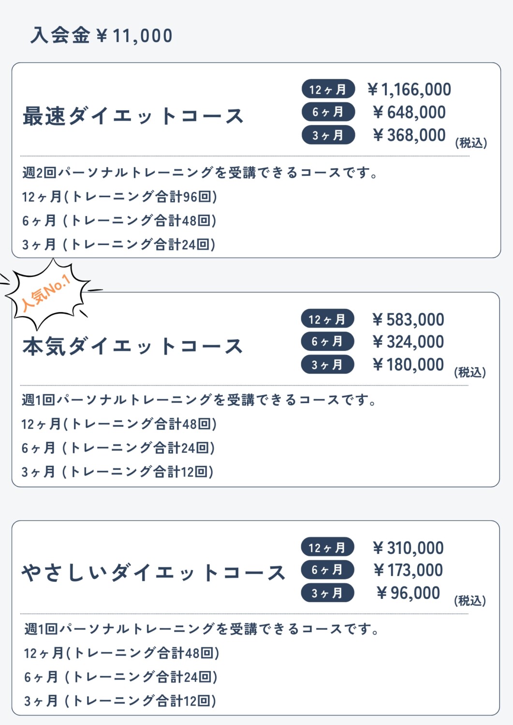Screen dimensions: 513x725
Task: Click the ¥324,000 price
Action: pyautogui.click(x=409, y=342)
